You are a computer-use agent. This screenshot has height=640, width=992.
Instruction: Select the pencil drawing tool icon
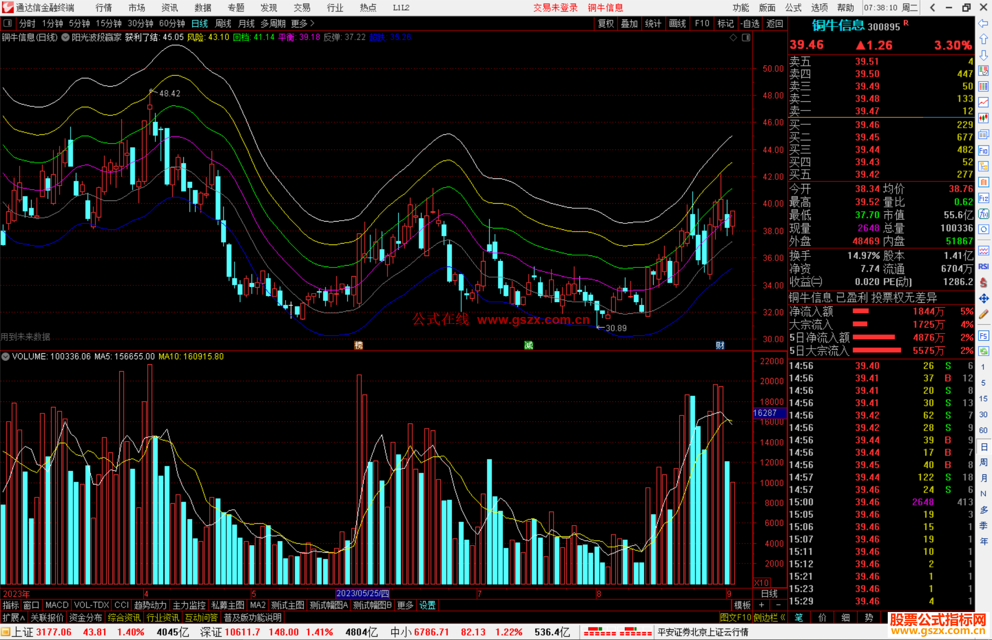tap(983, 315)
